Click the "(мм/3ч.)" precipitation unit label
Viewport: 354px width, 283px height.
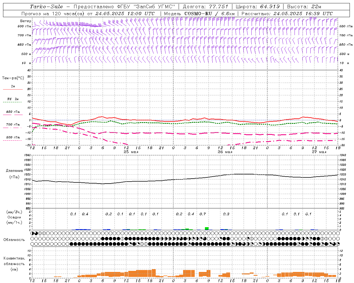point(14,212)
